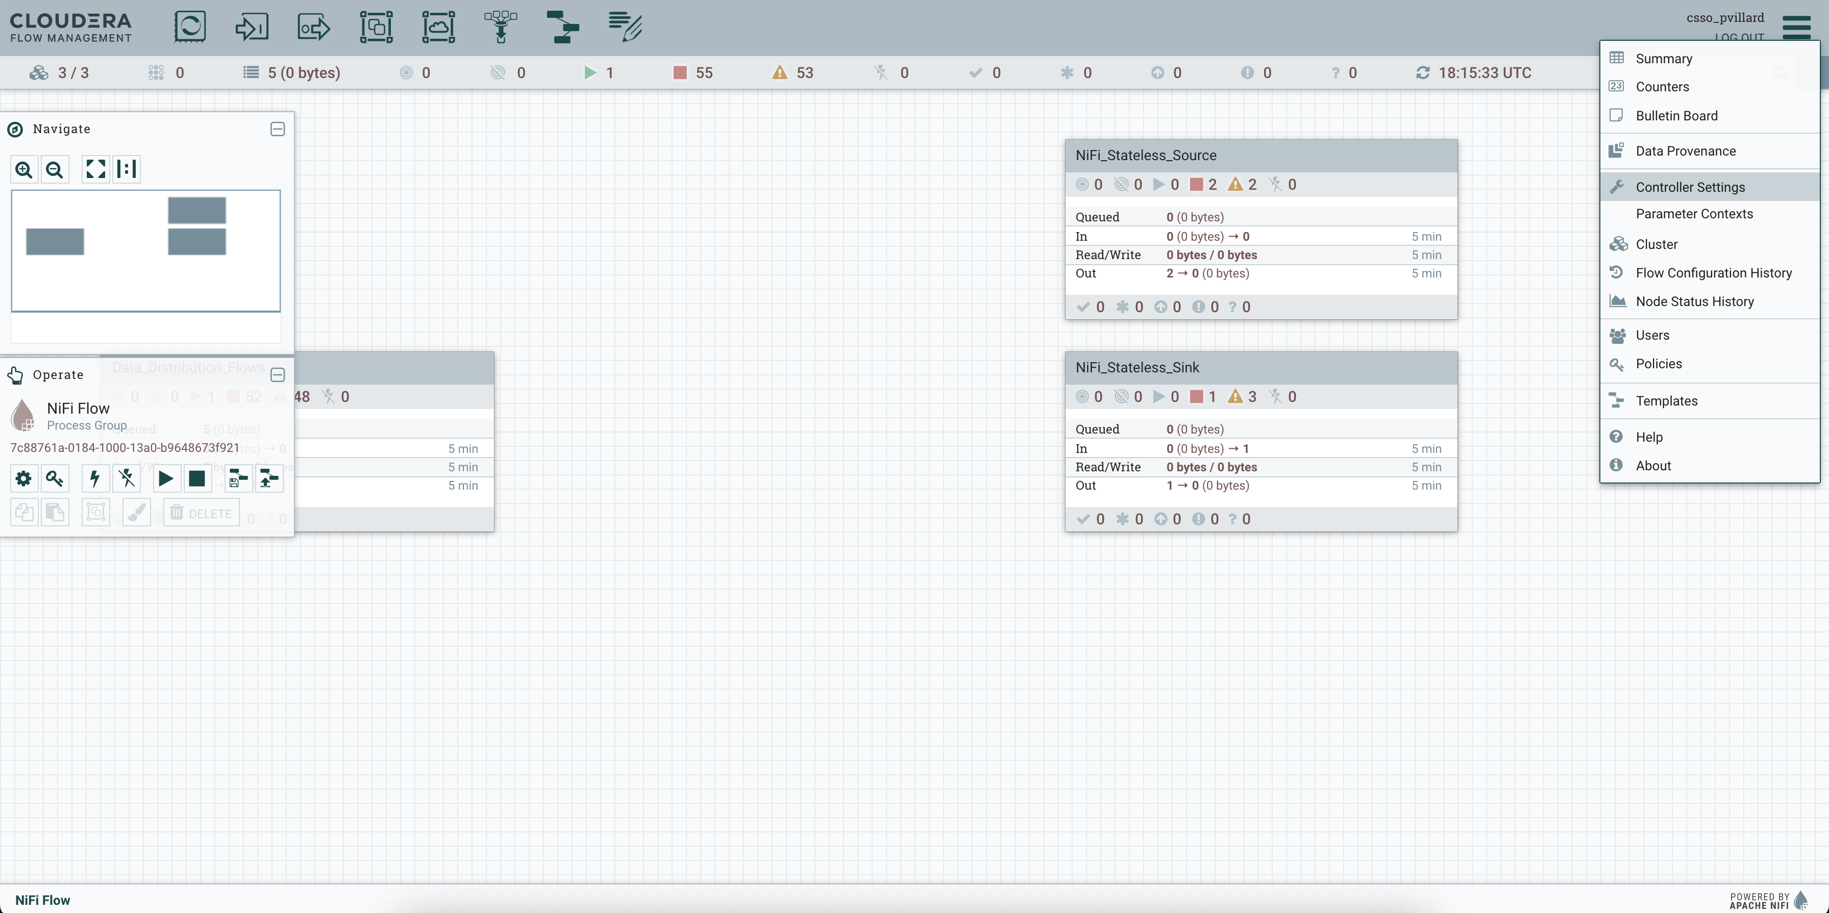Stop the flow with the stop button
The height and width of the screenshot is (913, 1829).
[x=196, y=479]
